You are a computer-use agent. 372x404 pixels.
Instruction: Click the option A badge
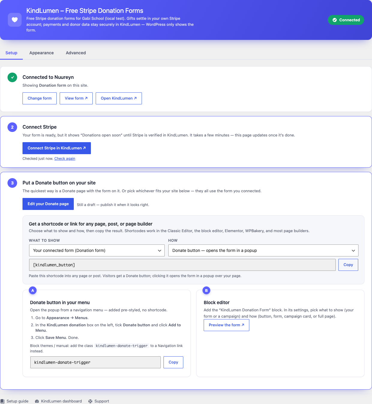coord(33,290)
